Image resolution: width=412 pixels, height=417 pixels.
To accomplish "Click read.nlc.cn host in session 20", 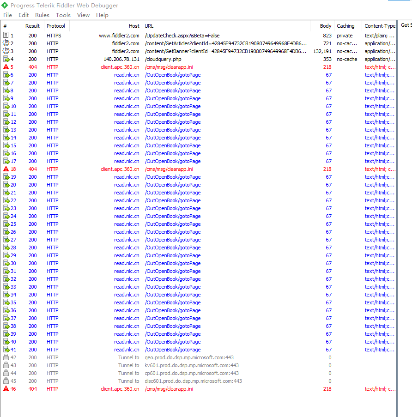I will coord(127,185).
